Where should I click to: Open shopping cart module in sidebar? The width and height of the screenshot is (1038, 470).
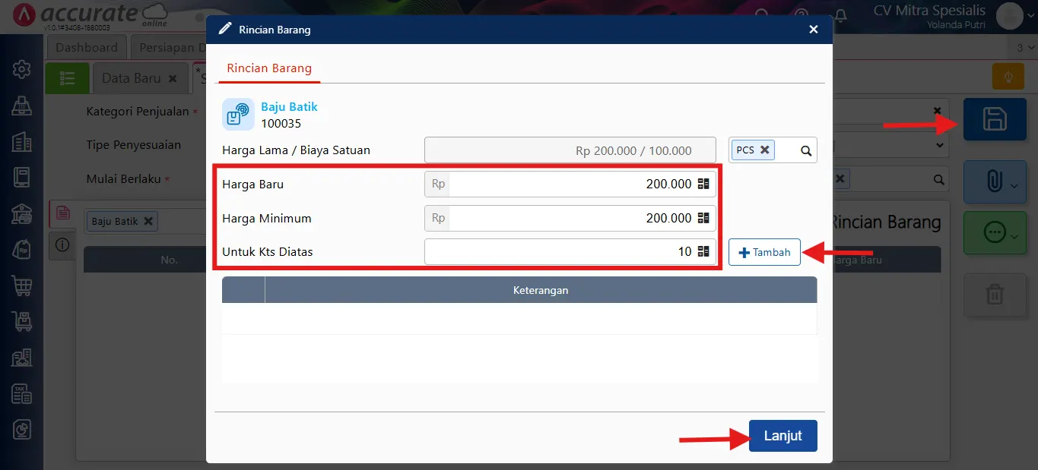[21, 285]
